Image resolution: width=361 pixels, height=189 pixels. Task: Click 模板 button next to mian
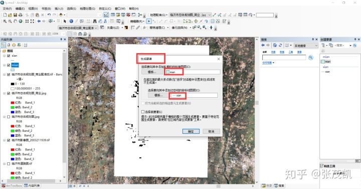152,72
